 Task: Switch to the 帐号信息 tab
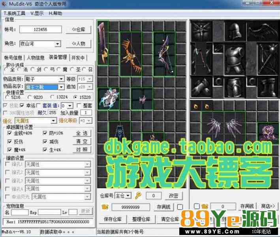pos(13,58)
